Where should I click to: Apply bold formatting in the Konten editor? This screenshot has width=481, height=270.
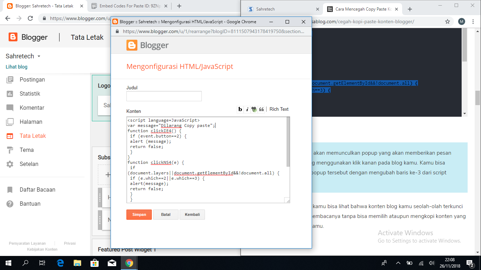pyautogui.click(x=240, y=109)
